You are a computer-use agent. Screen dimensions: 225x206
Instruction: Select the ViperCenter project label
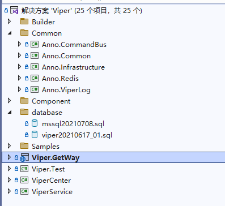point(51,181)
